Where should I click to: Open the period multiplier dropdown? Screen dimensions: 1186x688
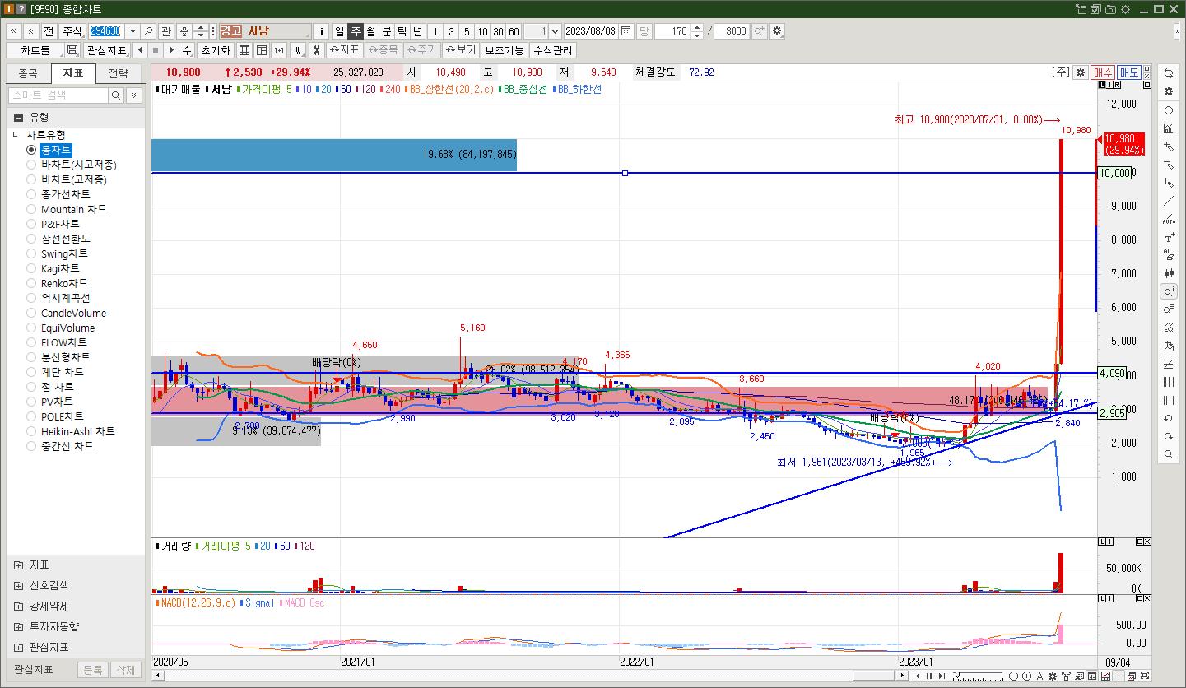coord(555,31)
